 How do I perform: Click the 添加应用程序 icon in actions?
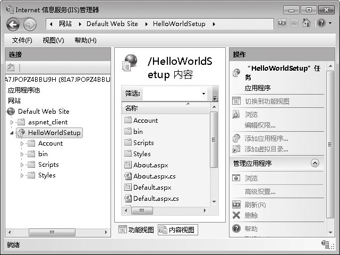click(x=236, y=138)
